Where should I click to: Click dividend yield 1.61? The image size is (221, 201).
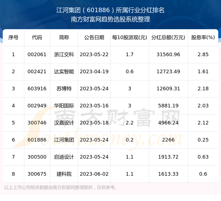coord(203,72)
